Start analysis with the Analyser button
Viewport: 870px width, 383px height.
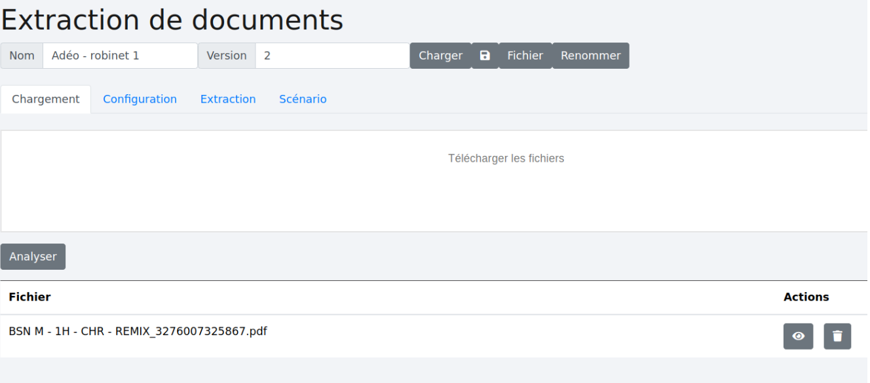[x=33, y=257]
